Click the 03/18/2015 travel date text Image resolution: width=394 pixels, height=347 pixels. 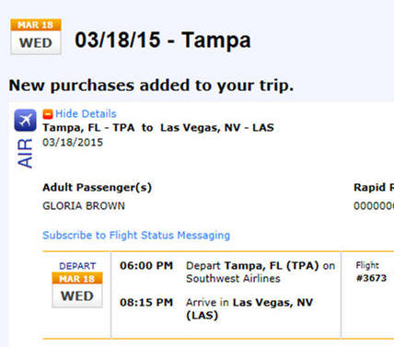tap(73, 143)
